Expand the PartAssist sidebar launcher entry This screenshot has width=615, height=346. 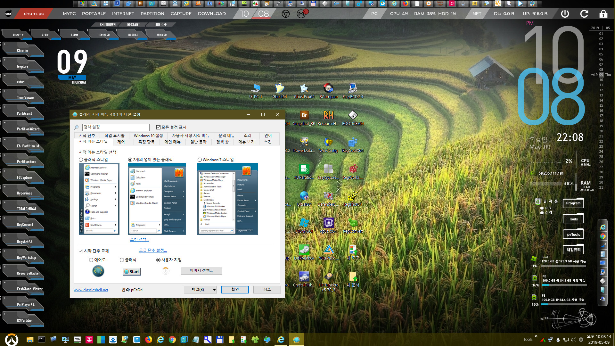tap(4, 107)
